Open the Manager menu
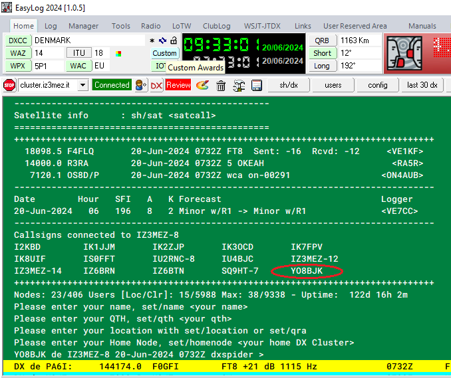 (x=83, y=26)
